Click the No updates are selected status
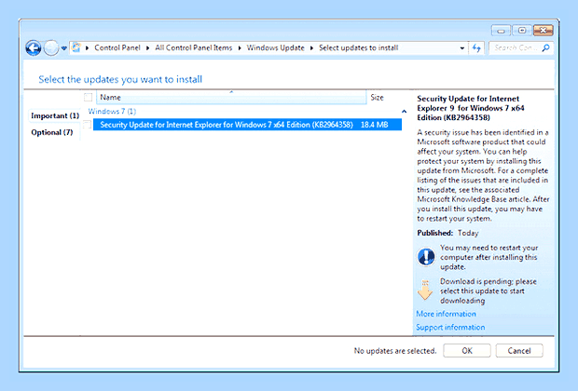Image resolution: width=578 pixels, height=391 pixels. click(394, 350)
